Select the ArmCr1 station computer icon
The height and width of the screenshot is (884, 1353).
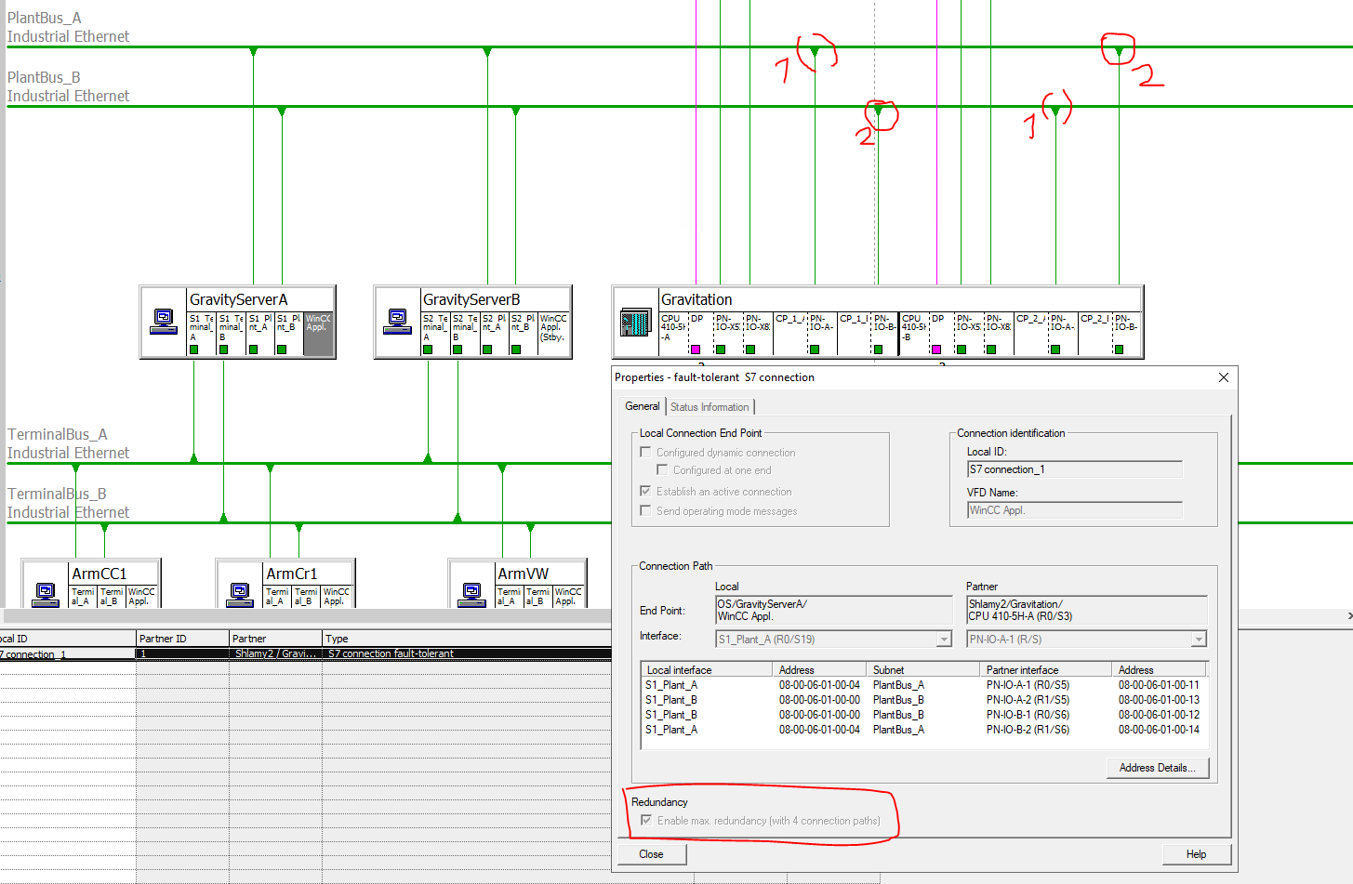click(240, 592)
